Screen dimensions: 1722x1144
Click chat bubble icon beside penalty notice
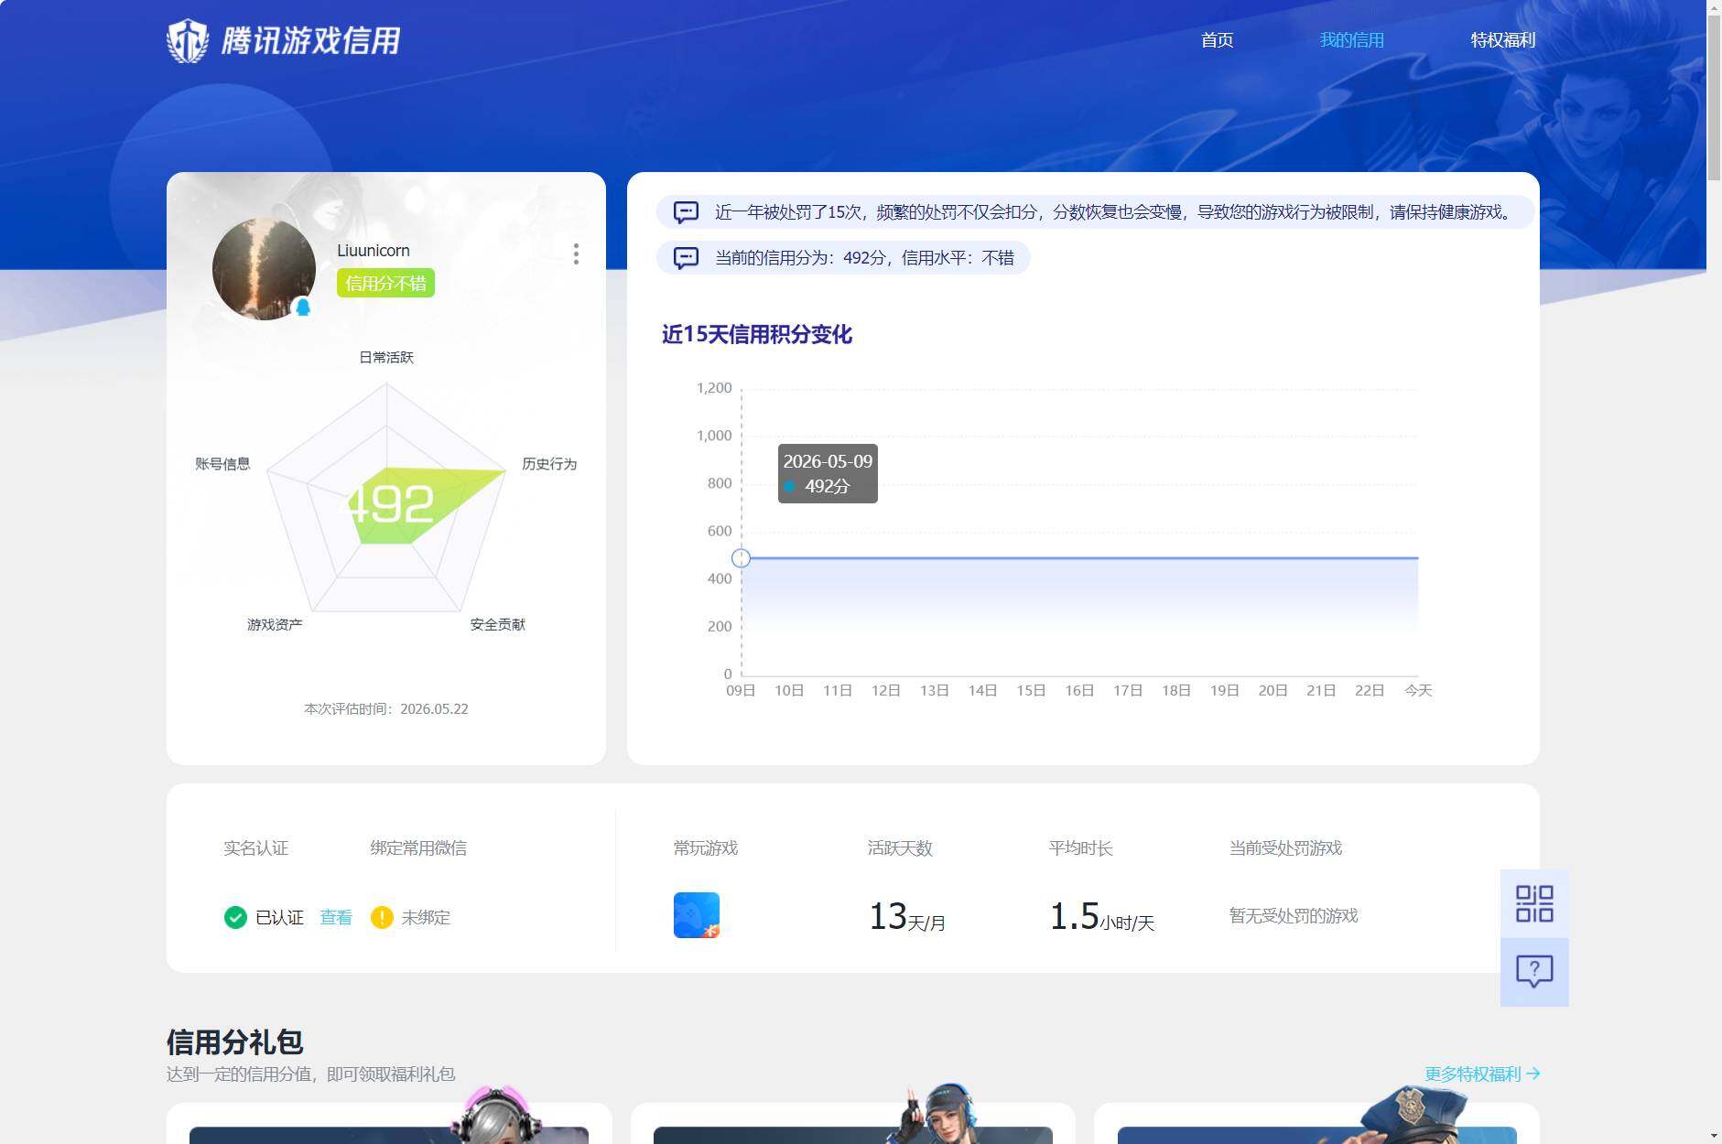point(686,212)
